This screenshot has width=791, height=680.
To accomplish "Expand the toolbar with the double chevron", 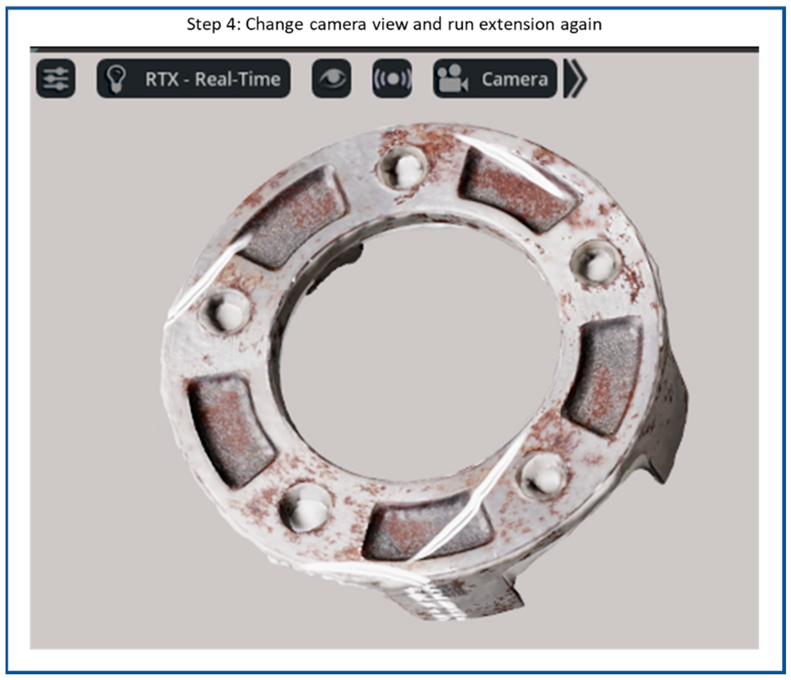I will 576,79.
